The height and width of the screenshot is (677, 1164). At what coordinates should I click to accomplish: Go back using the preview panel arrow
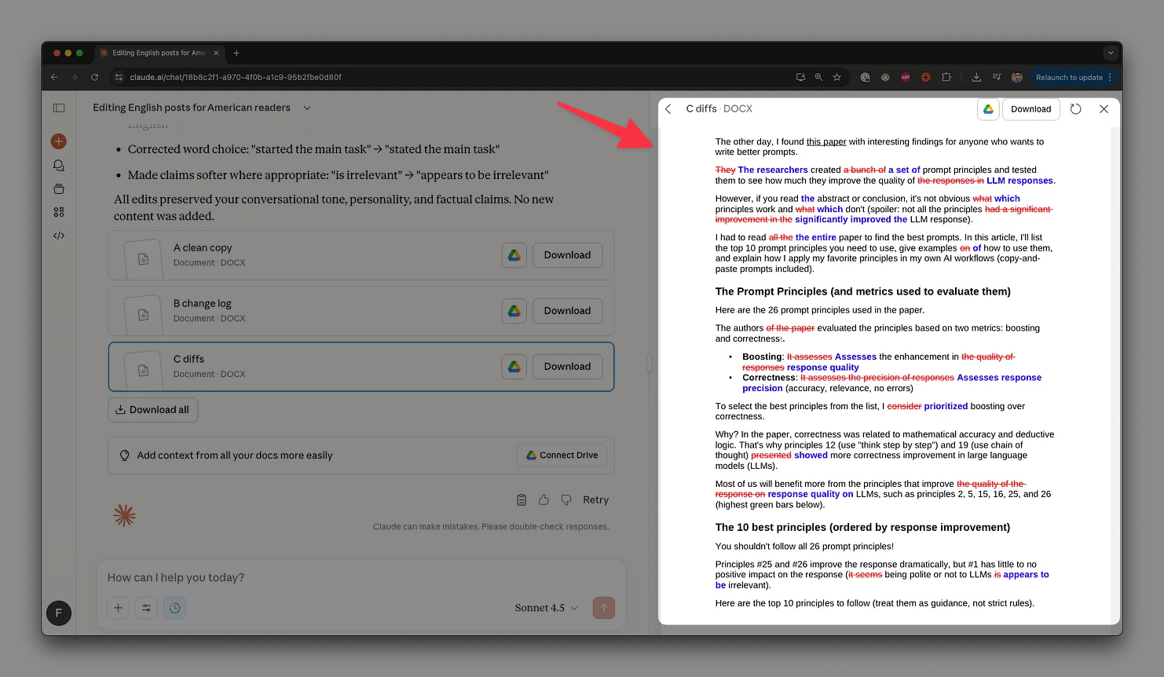pos(668,109)
